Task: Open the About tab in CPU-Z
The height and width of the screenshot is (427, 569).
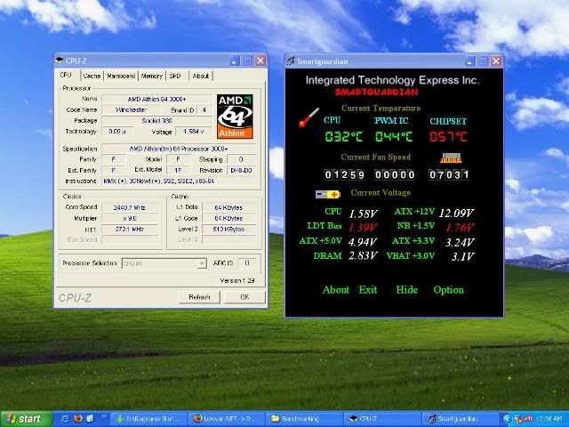Action: click(x=201, y=76)
